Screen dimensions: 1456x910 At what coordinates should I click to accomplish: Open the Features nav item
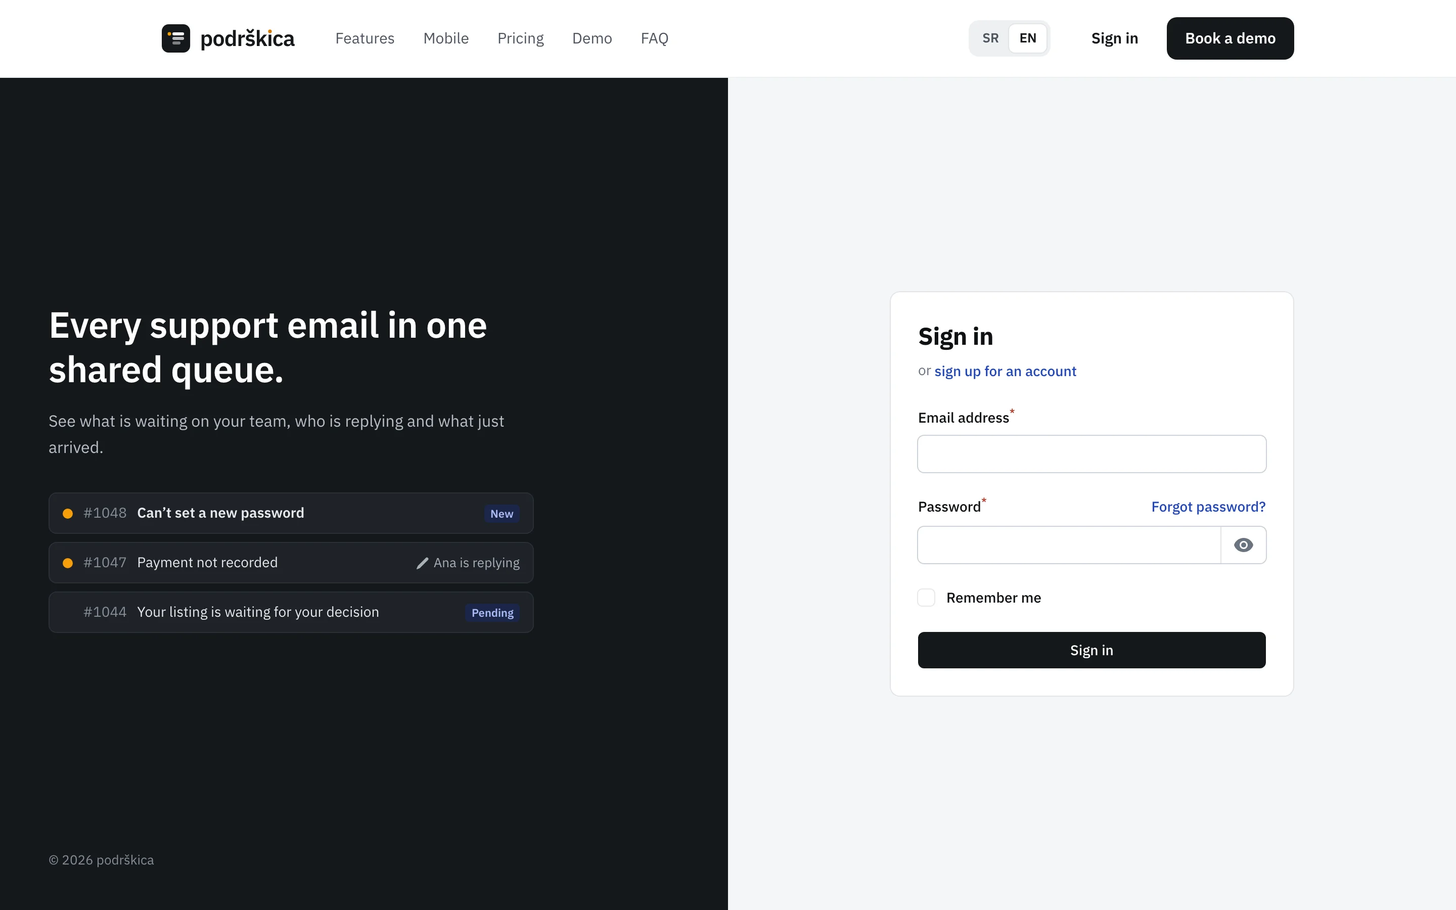click(x=365, y=38)
